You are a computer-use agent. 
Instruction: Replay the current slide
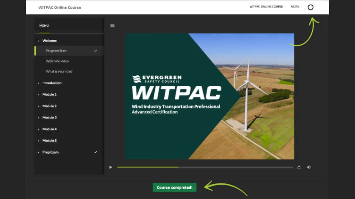pyautogui.click(x=299, y=168)
